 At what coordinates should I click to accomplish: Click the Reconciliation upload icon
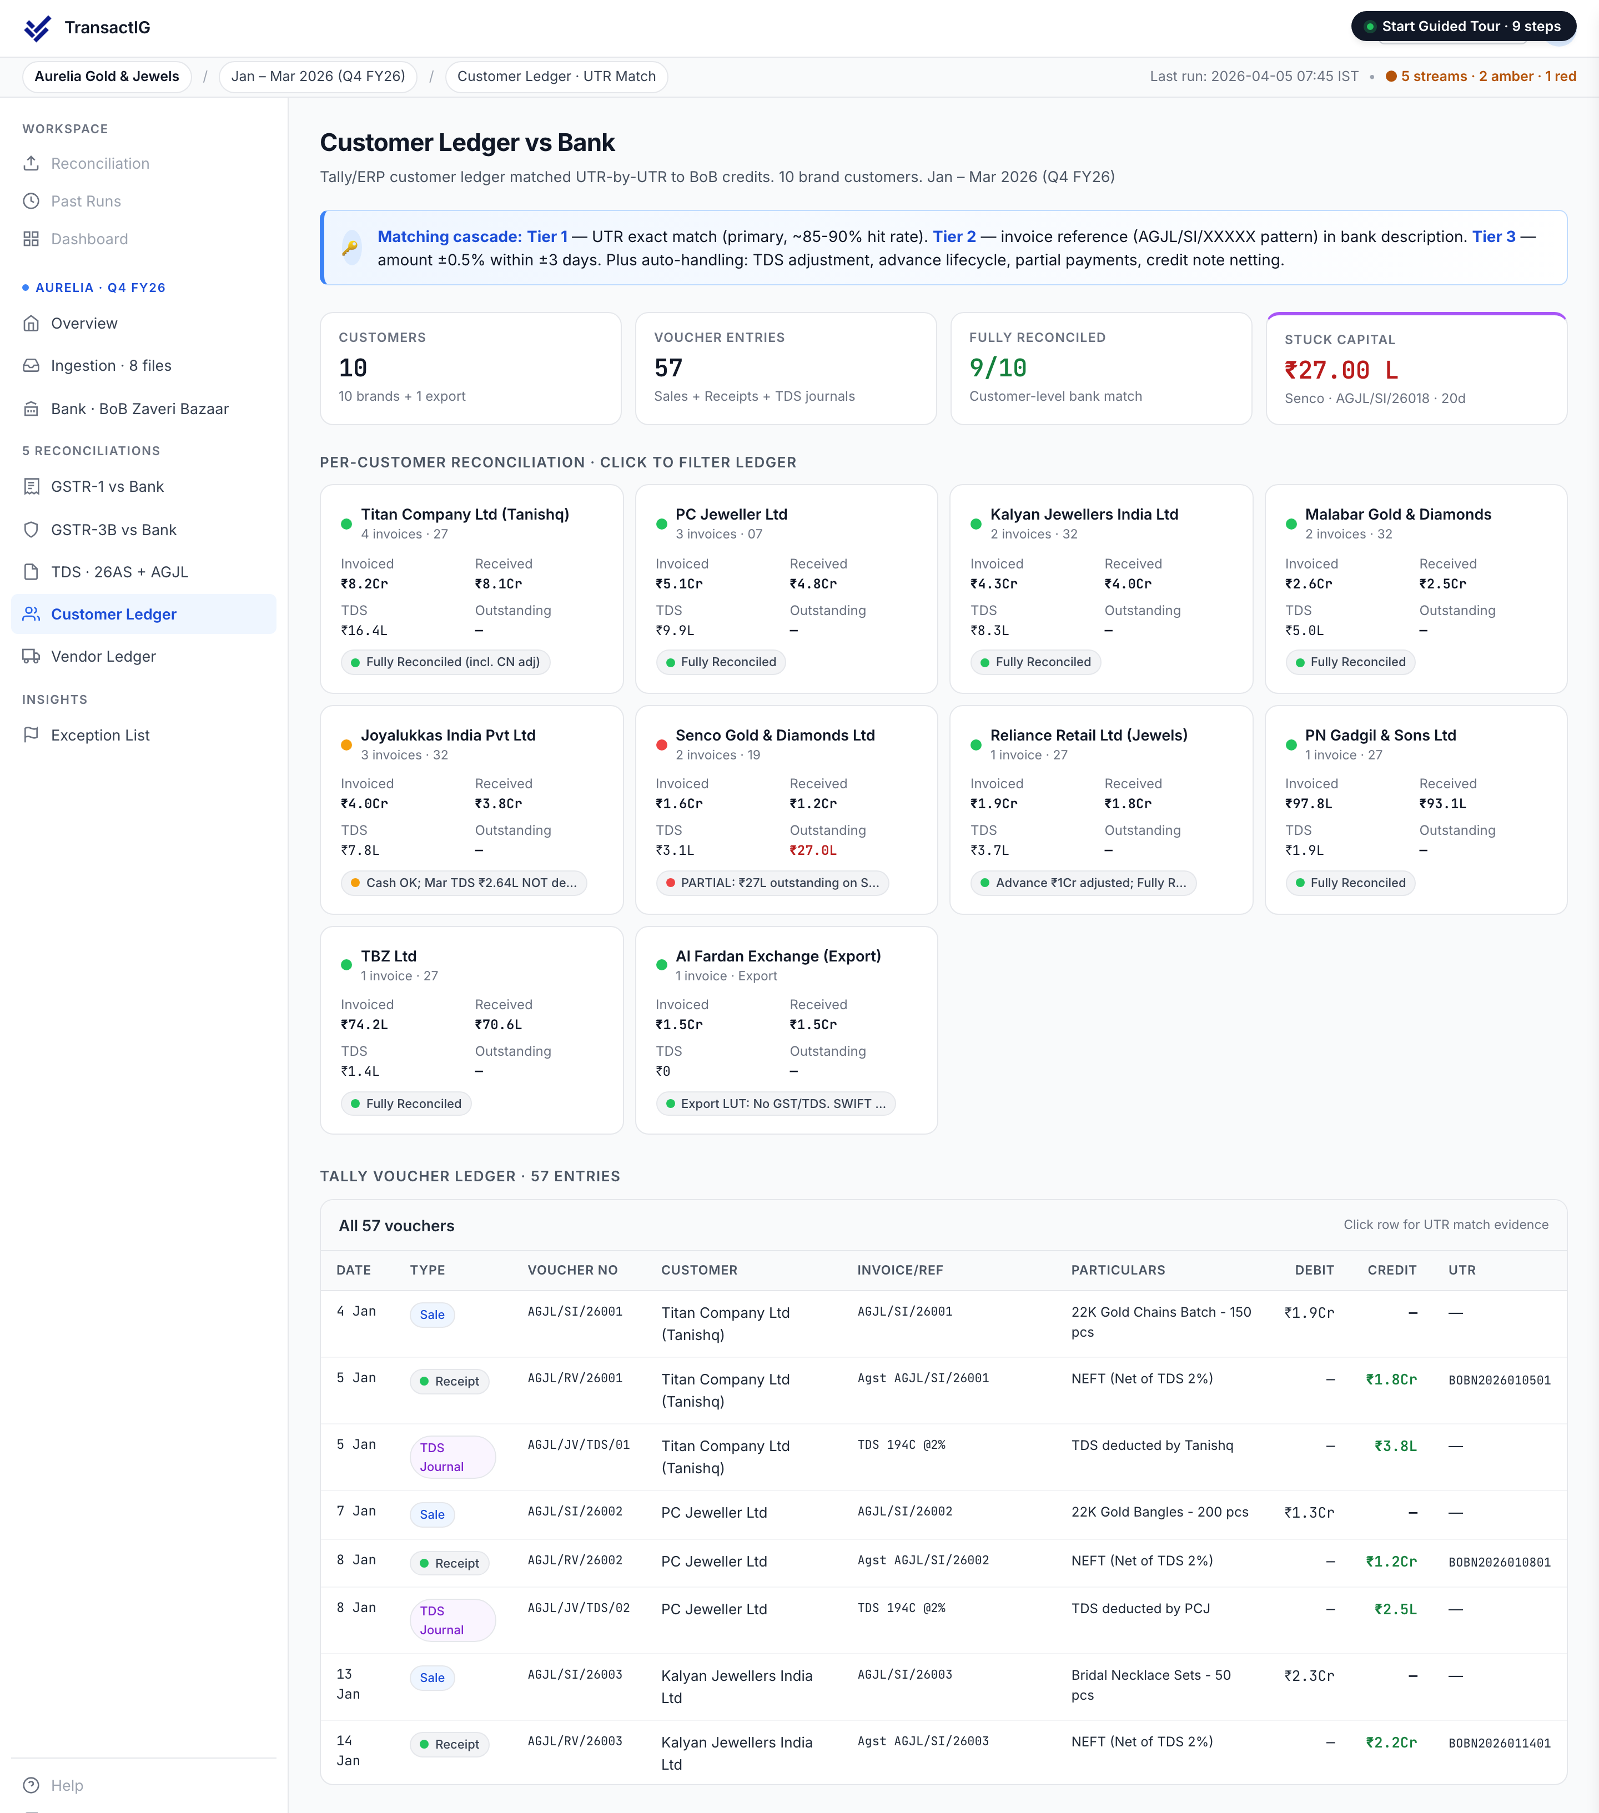pos(31,163)
